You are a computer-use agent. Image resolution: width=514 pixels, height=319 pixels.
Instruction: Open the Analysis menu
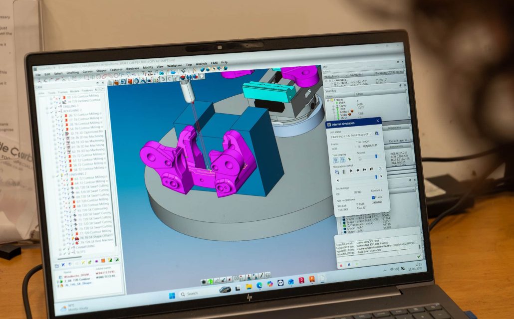point(202,64)
